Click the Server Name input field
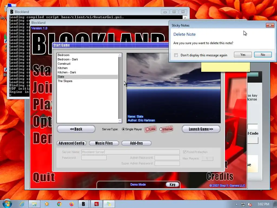277x208 pixels. pos(131,152)
